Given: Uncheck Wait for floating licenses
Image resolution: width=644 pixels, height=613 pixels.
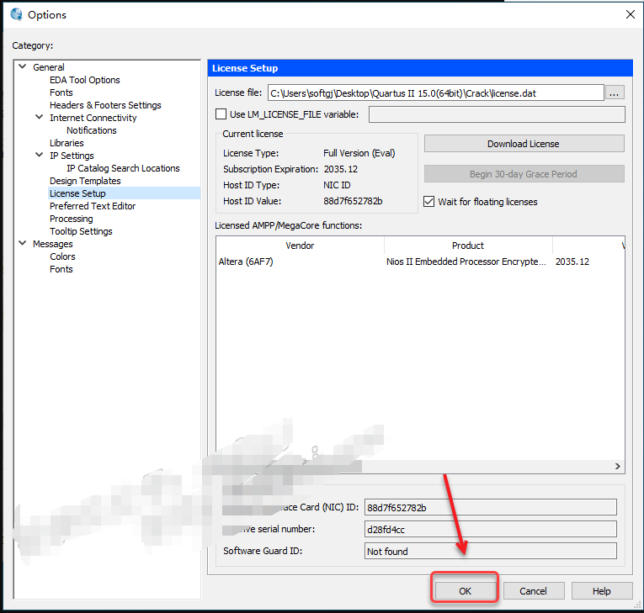Looking at the screenshot, I should click(x=428, y=202).
